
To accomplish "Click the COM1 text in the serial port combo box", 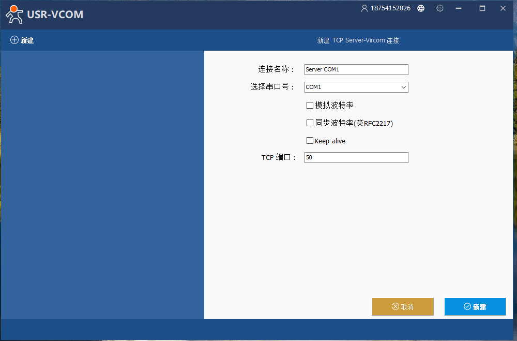I will (314, 87).
